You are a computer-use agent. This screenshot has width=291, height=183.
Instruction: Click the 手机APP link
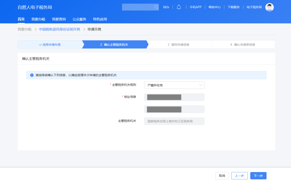tap(195, 7)
